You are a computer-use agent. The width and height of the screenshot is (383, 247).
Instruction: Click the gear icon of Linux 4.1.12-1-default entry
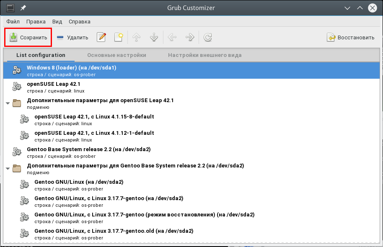coord(24,136)
